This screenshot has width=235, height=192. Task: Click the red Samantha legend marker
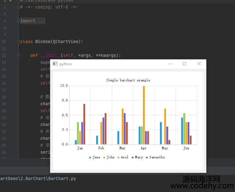pyautogui.click(x=147, y=157)
